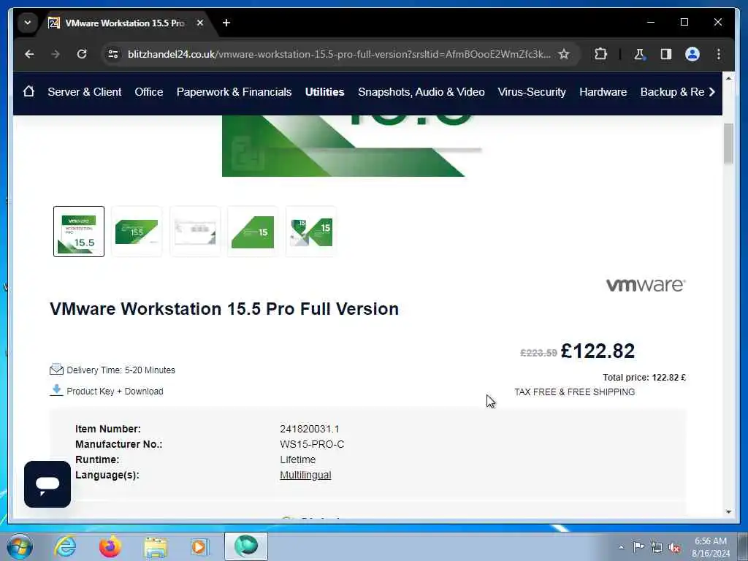Select the fourth green 15 thumbnail

[x=253, y=232]
